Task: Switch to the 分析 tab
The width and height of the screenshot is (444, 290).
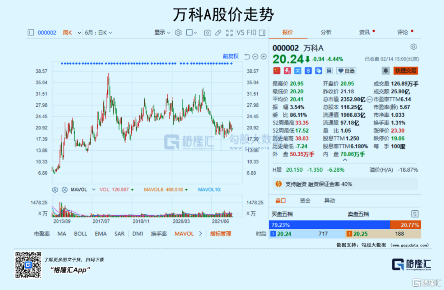Action: click(326, 32)
